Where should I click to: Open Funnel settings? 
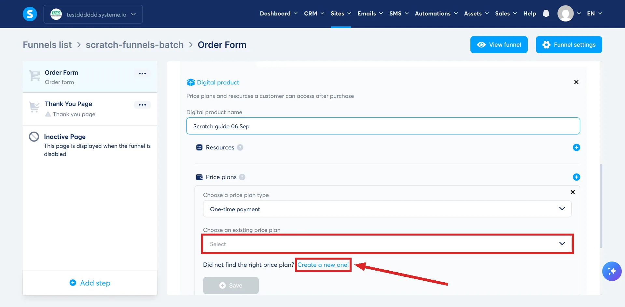tap(569, 45)
